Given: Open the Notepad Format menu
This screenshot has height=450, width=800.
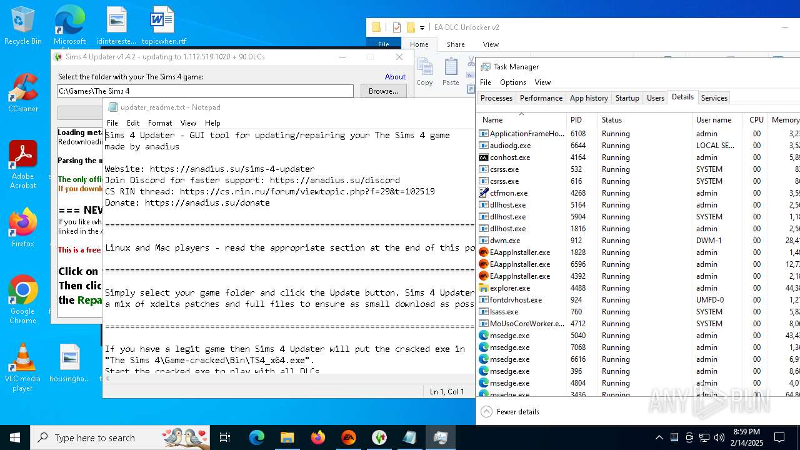Looking at the screenshot, I should pos(160,123).
